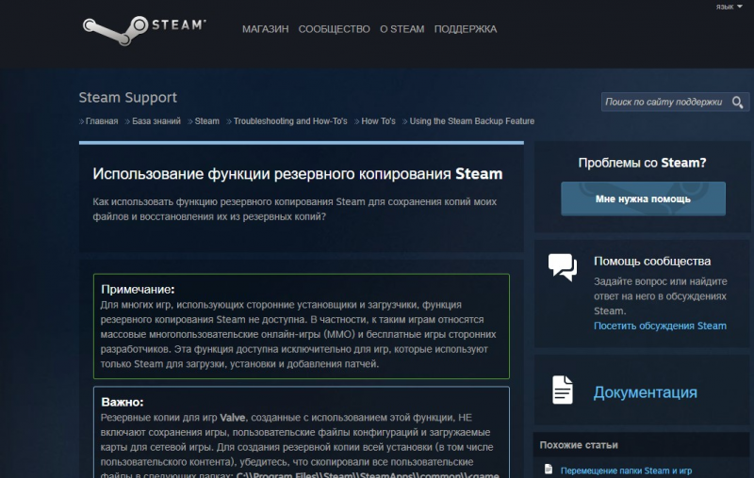Viewport: 754px width, 478px height.
Task: Click the search magnifier icon
Action: (737, 103)
